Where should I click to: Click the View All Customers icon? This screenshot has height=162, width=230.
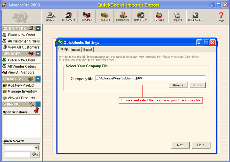tap(5, 47)
